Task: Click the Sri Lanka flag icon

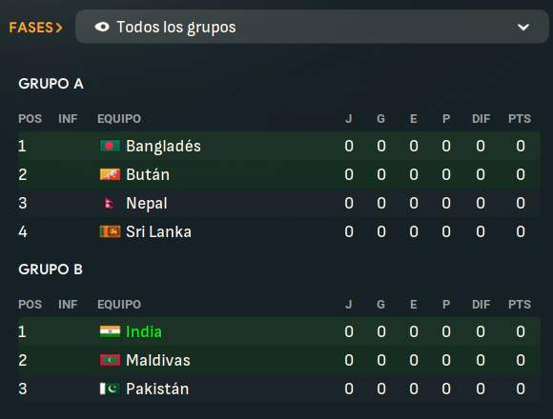Action: pyautogui.click(x=110, y=231)
